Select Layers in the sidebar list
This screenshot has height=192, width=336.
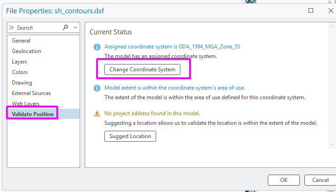(x=20, y=62)
